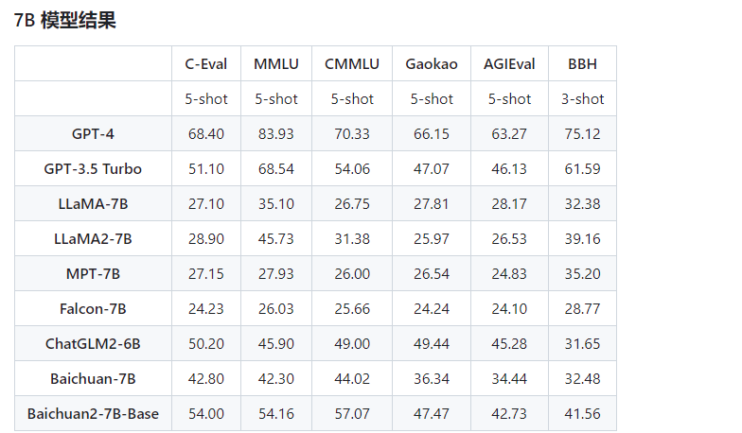742x433 pixels.
Task: Click ChatGLM2-6B's Gaokao score 49.44
Action: coord(432,343)
